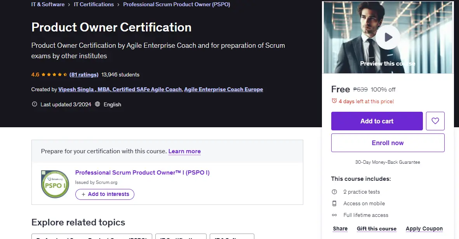
Task: Click the struck-through original price ₹639
Action: [360, 90]
